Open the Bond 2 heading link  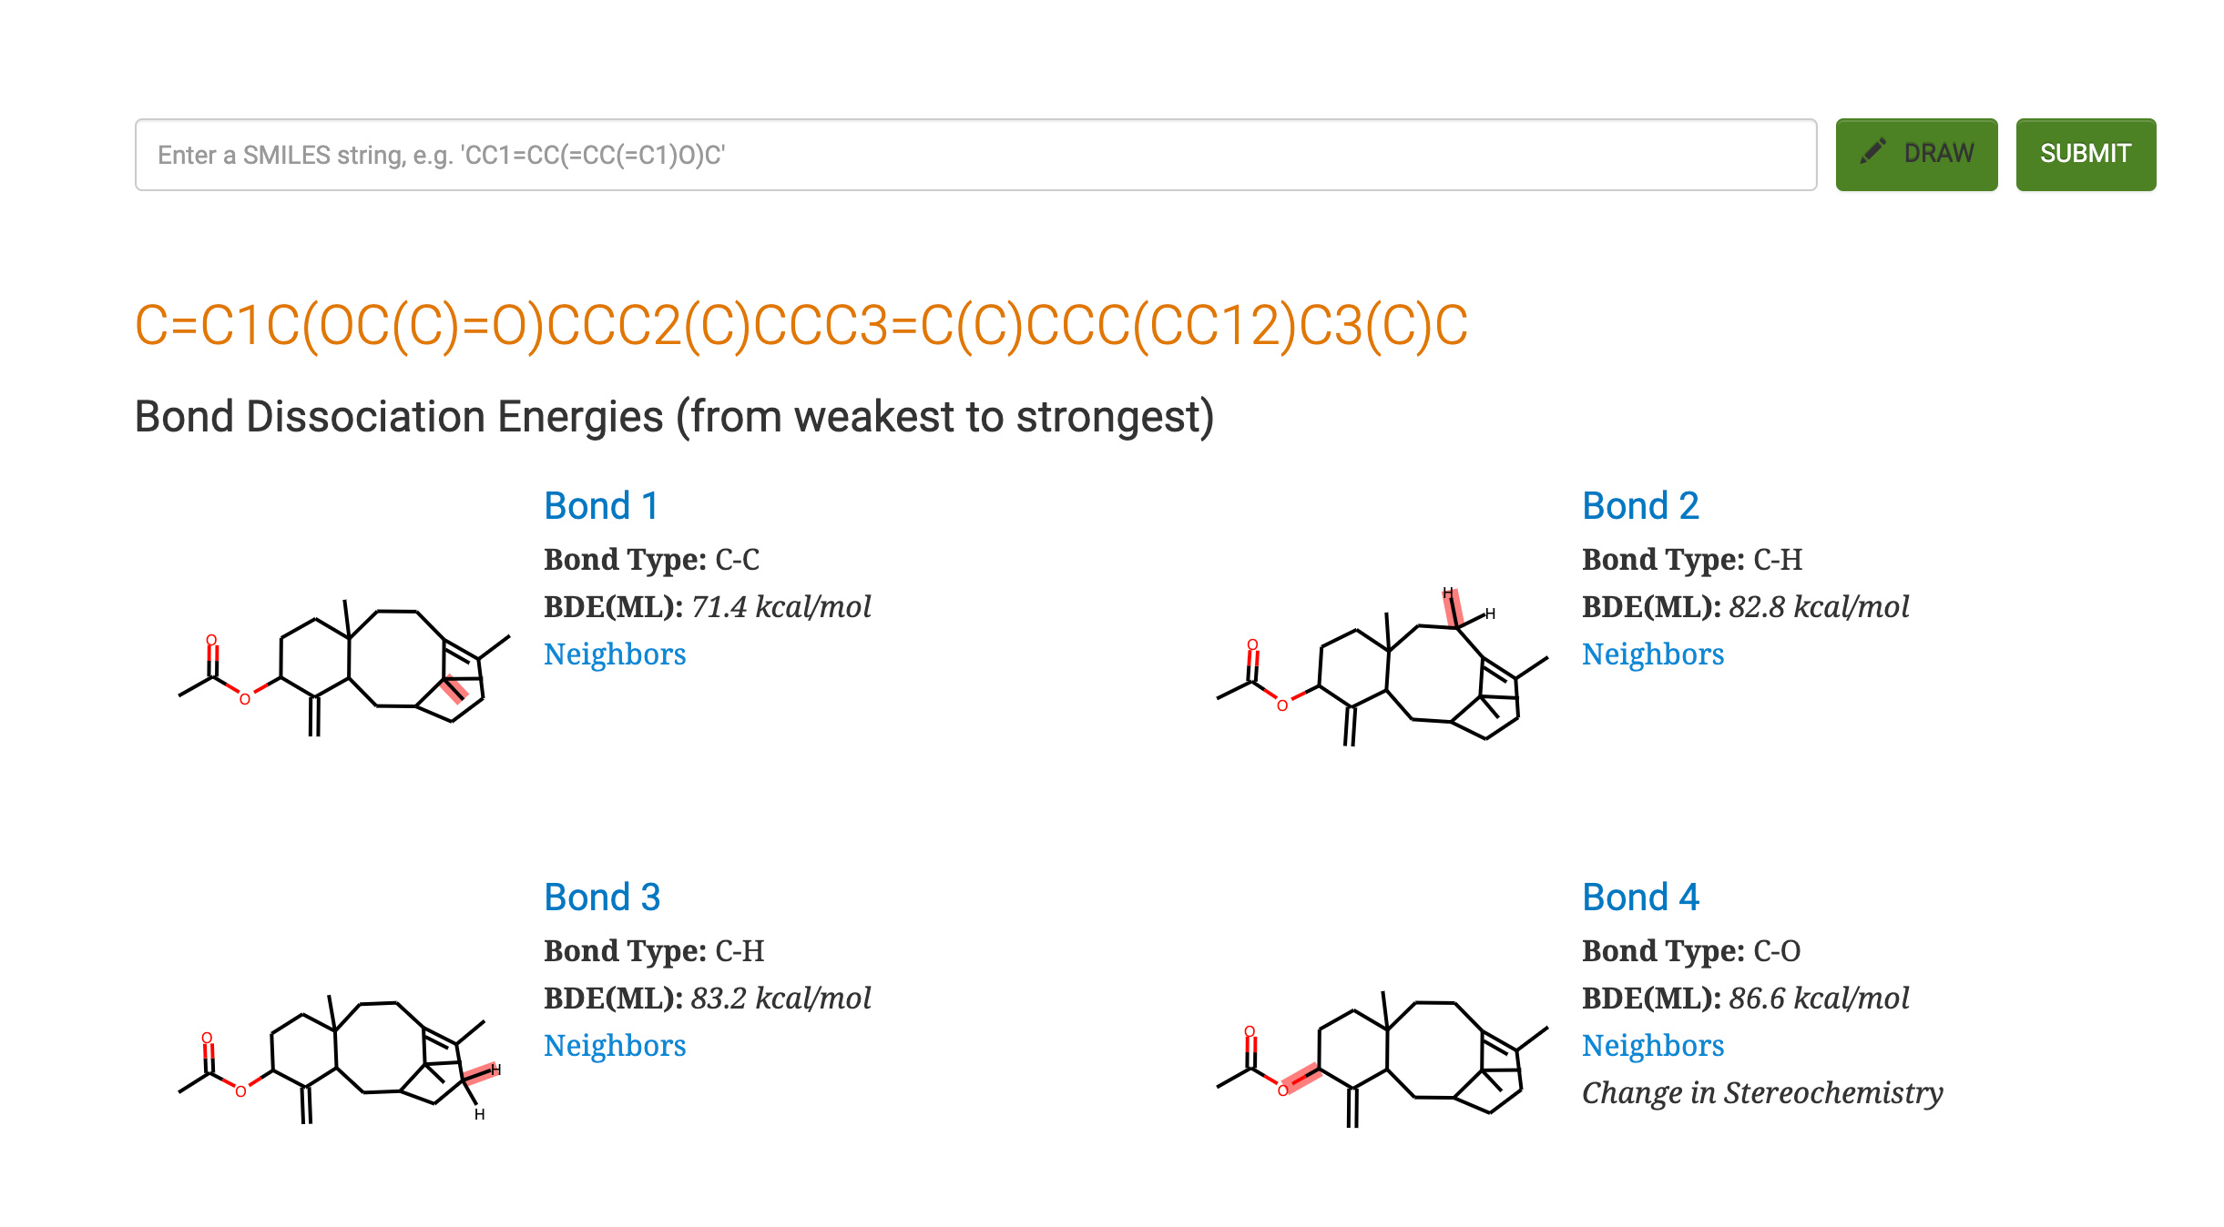pyautogui.click(x=1640, y=506)
